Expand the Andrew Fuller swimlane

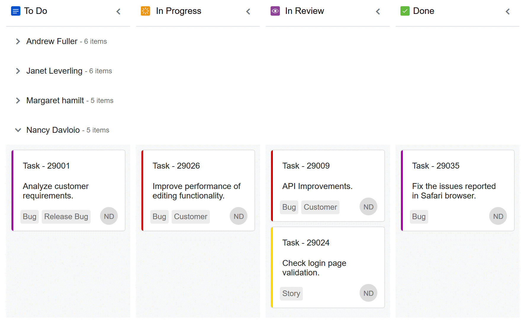point(18,41)
